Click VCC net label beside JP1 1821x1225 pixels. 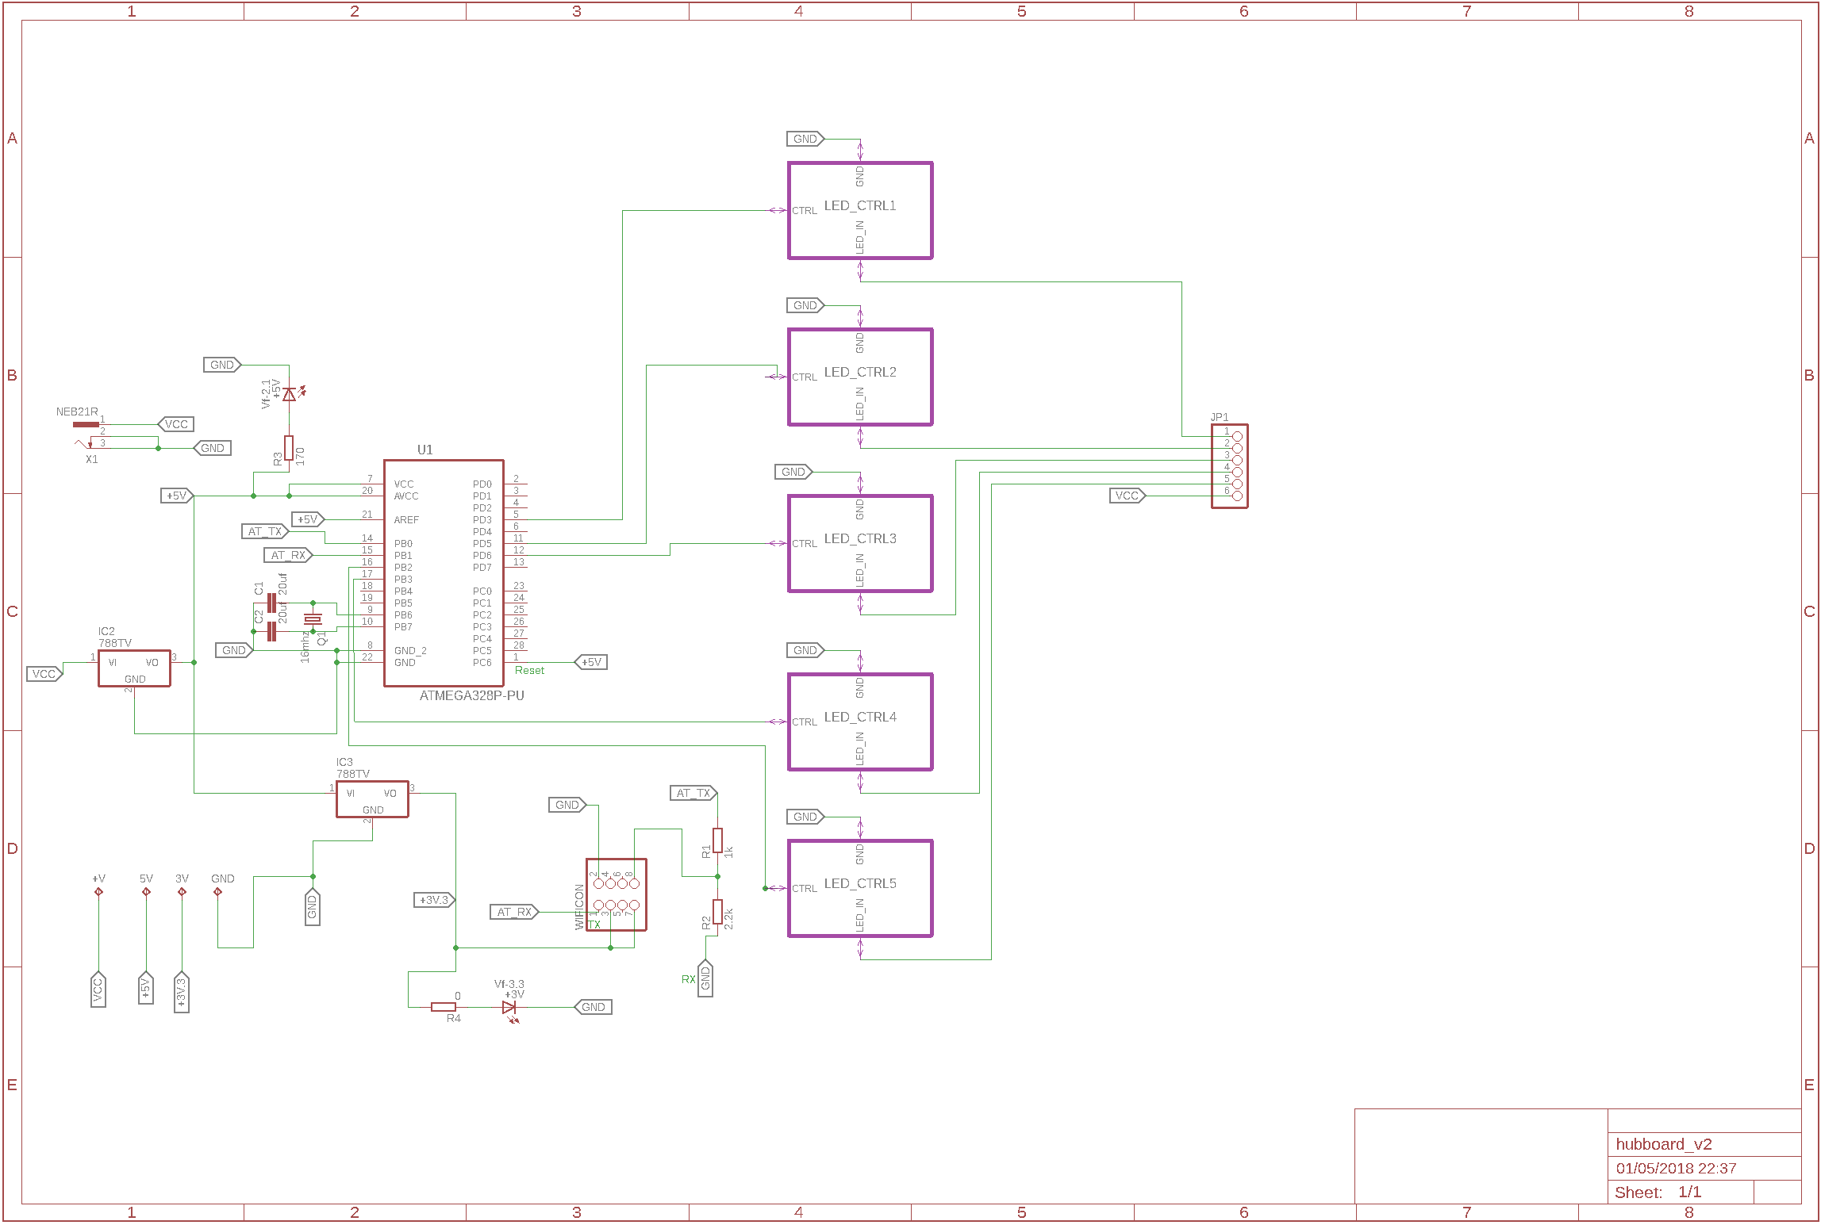click(x=1128, y=496)
